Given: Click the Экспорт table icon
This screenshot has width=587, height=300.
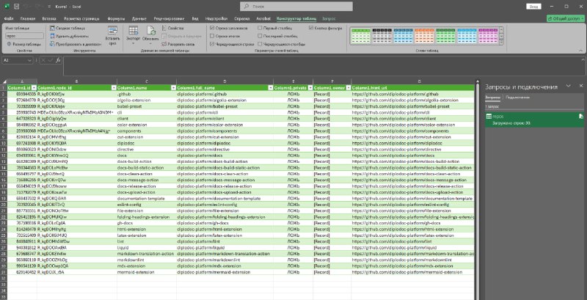Looking at the screenshot, I should pos(134,31).
